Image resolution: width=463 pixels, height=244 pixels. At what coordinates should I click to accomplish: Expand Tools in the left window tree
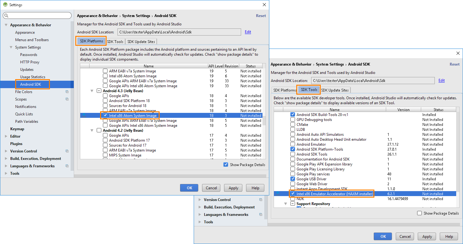click(x=6, y=173)
